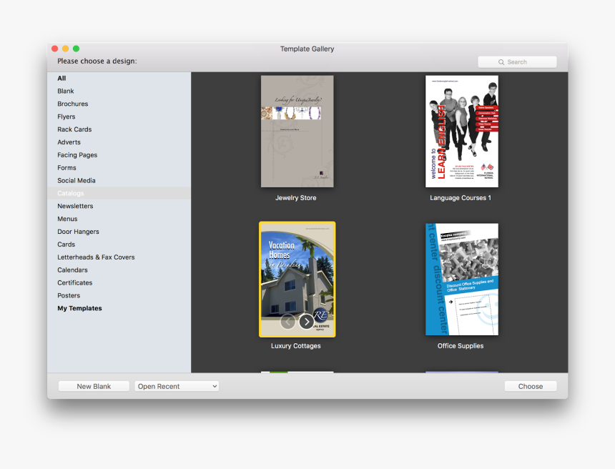This screenshot has height=469, width=615.
Task: Click next arrow on Luxury Cottages thumbnail
Action: (306, 322)
